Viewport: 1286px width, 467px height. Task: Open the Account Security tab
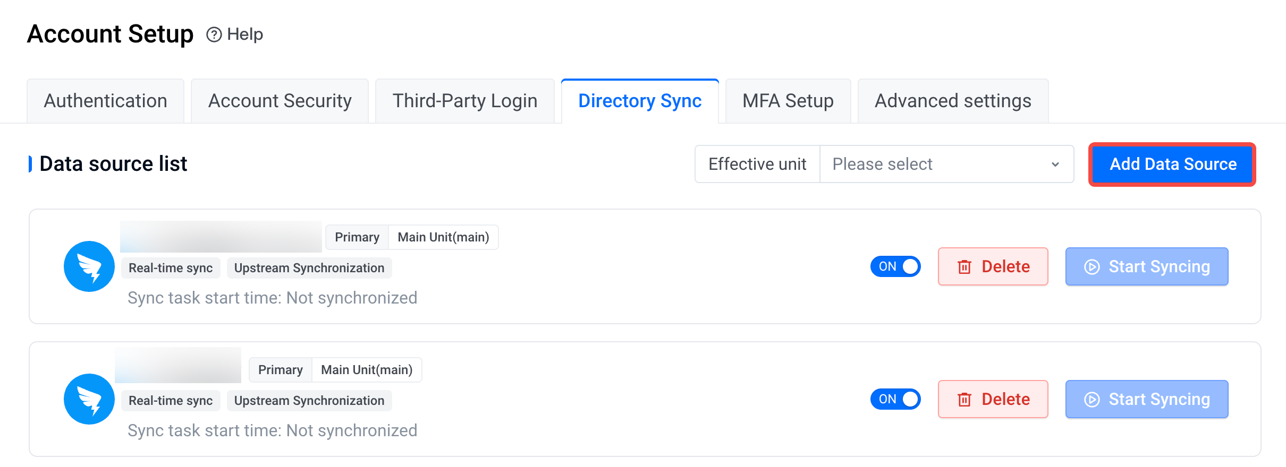280,101
